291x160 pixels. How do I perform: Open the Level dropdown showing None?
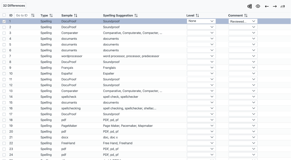coord(201,21)
